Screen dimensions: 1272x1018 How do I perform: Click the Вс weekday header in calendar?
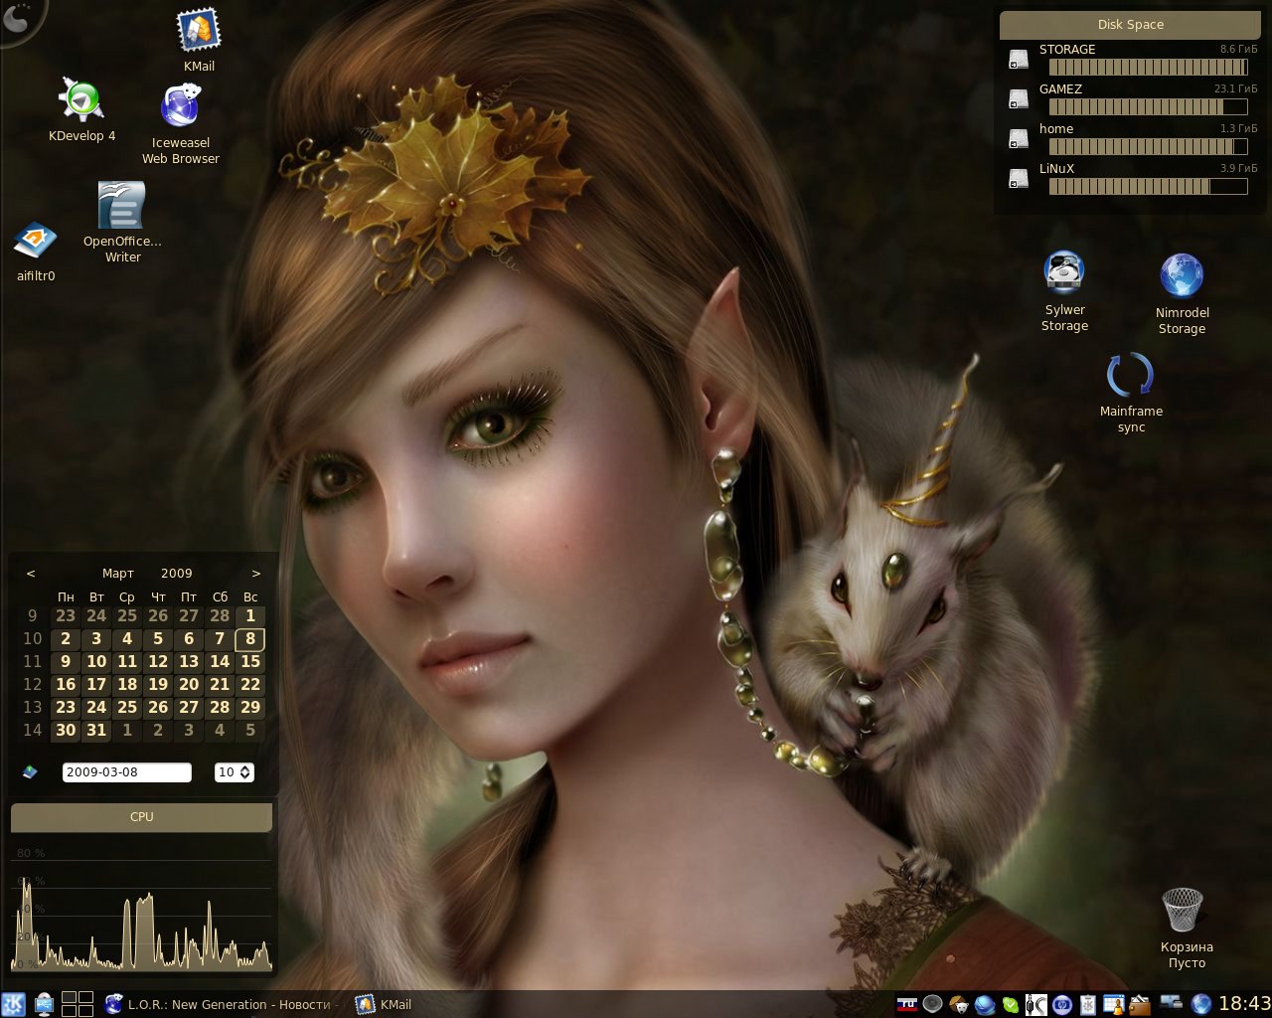(x=250, y=597)
